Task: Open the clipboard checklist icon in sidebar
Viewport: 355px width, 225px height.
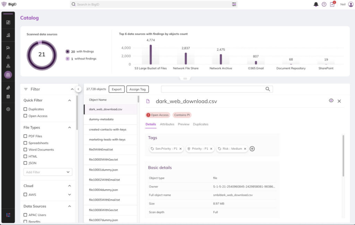Action: 8,97
